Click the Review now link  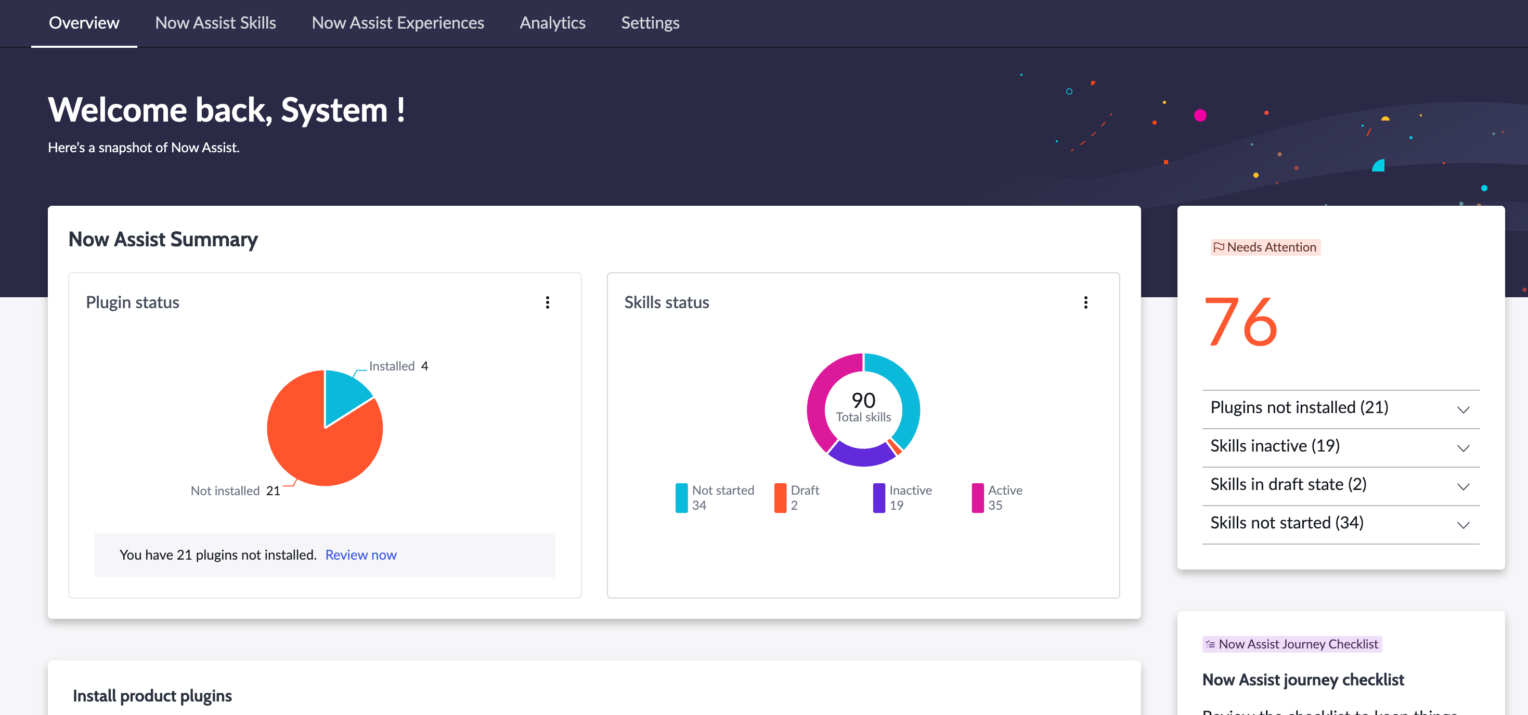(360, 554)
